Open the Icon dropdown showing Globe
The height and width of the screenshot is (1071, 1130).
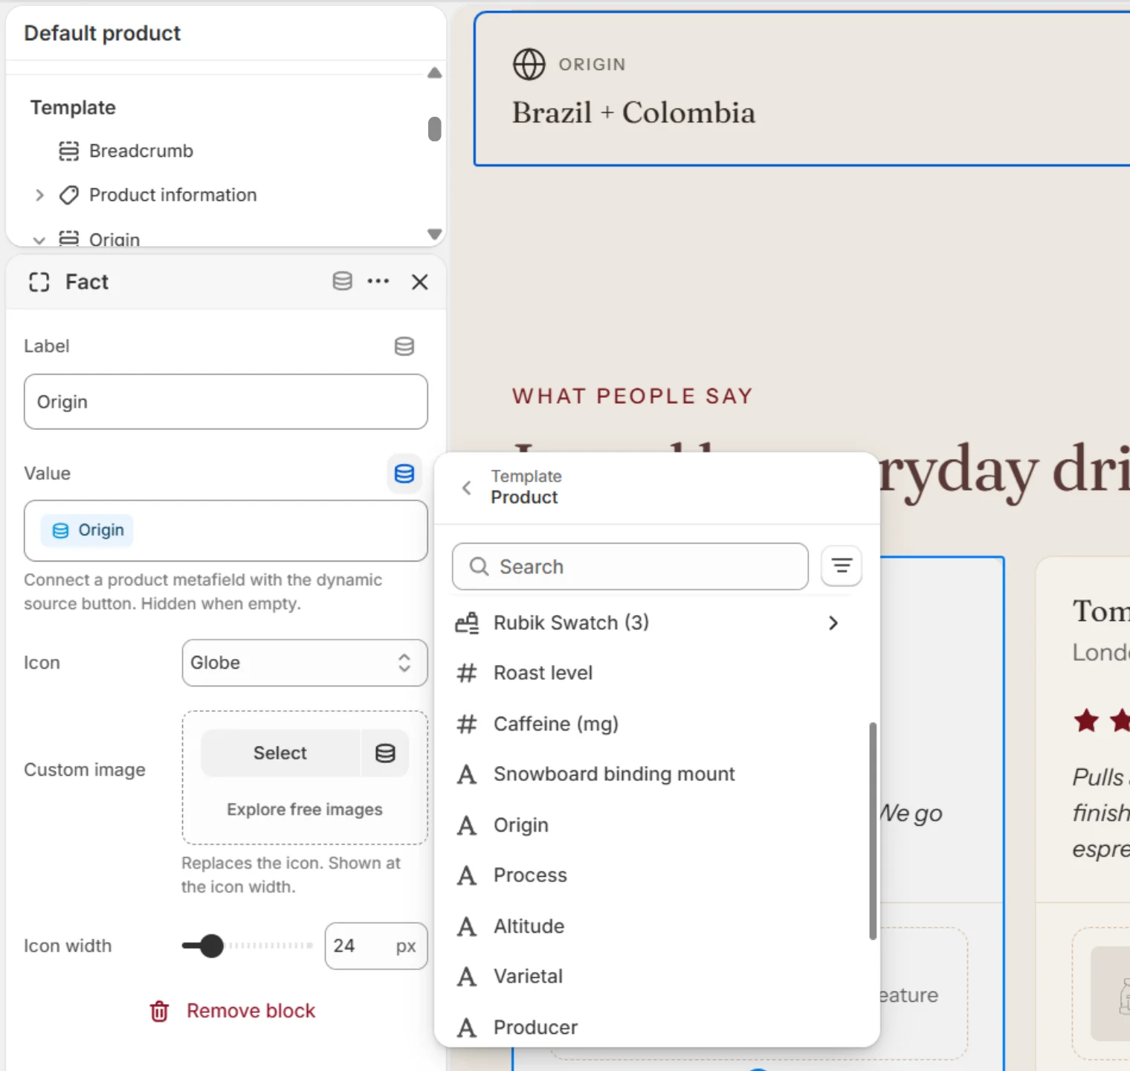coord(305,663)
